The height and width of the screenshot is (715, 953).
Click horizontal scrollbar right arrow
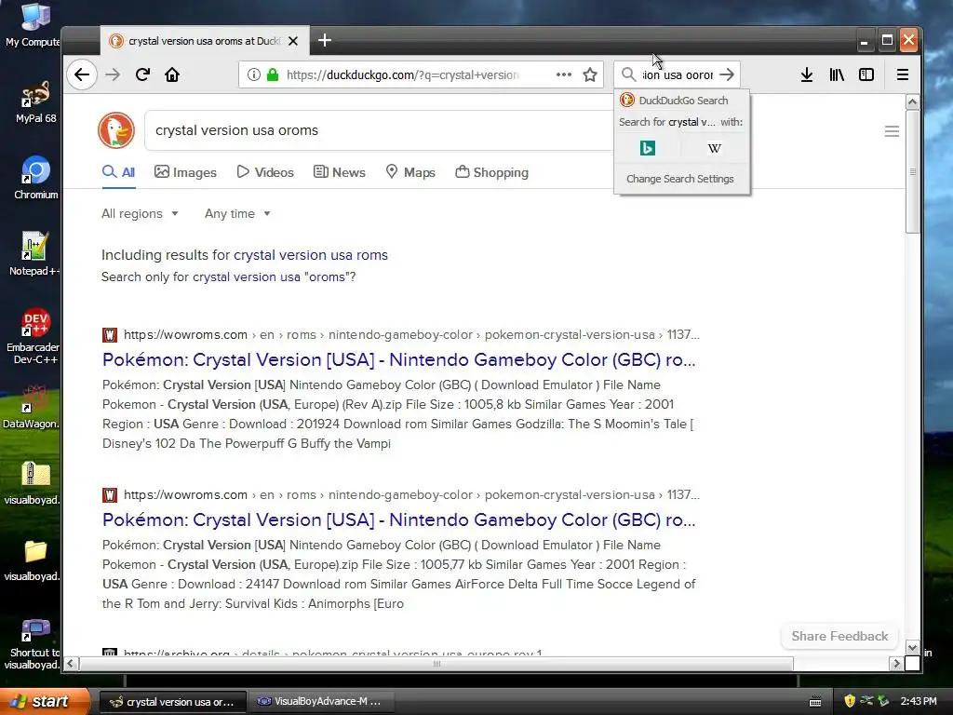click(896, 663)
